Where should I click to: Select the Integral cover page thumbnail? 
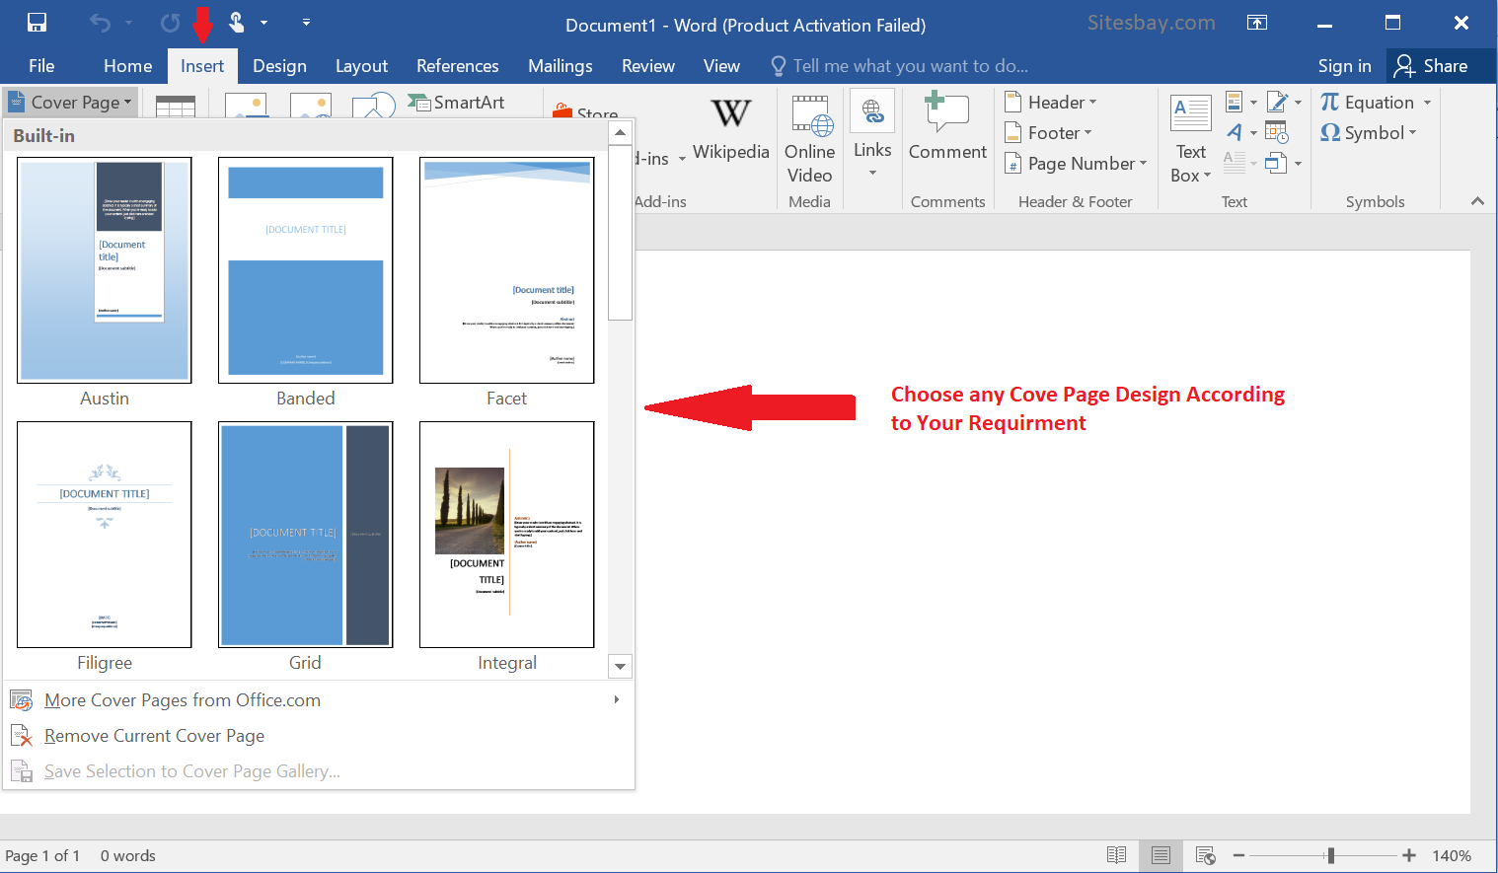pos(507,535)
